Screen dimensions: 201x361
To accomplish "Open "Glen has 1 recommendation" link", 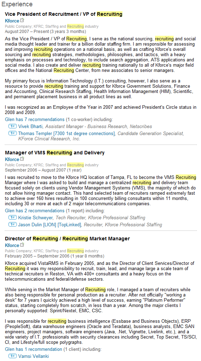I will pyautogui.click(x=34, y=349).
